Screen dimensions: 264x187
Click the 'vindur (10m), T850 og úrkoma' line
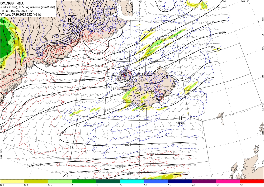(x=28, y=7)
